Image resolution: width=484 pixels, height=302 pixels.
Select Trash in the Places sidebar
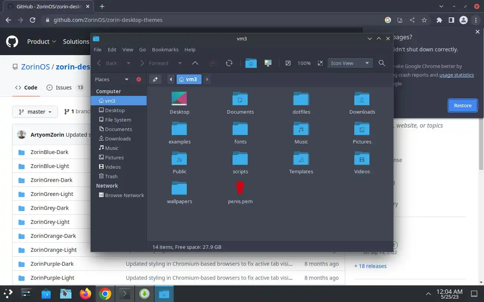pos(119,176)
